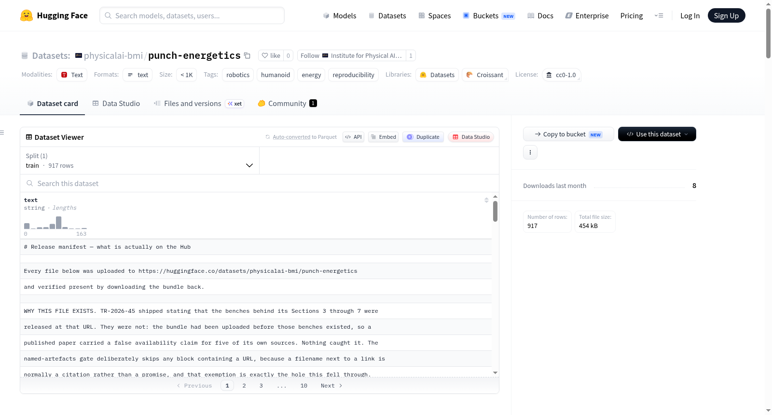Click the Duplicate button

coord(423,137)
